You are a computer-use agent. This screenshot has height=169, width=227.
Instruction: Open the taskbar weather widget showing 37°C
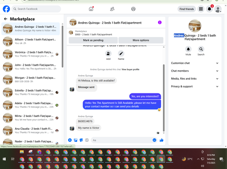pyautogui.click(x=188, y=159)
